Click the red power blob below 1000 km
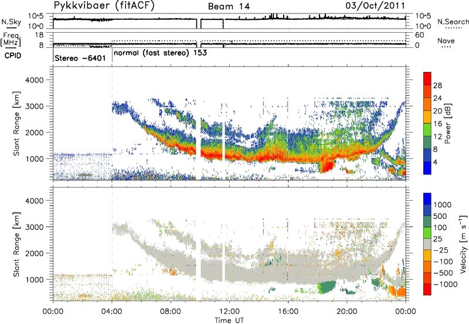 [x=327, y=167]
